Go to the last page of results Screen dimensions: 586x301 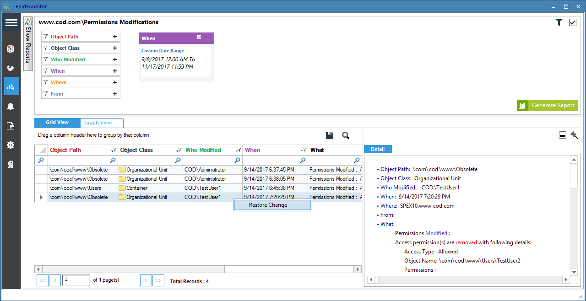(158, 280)
